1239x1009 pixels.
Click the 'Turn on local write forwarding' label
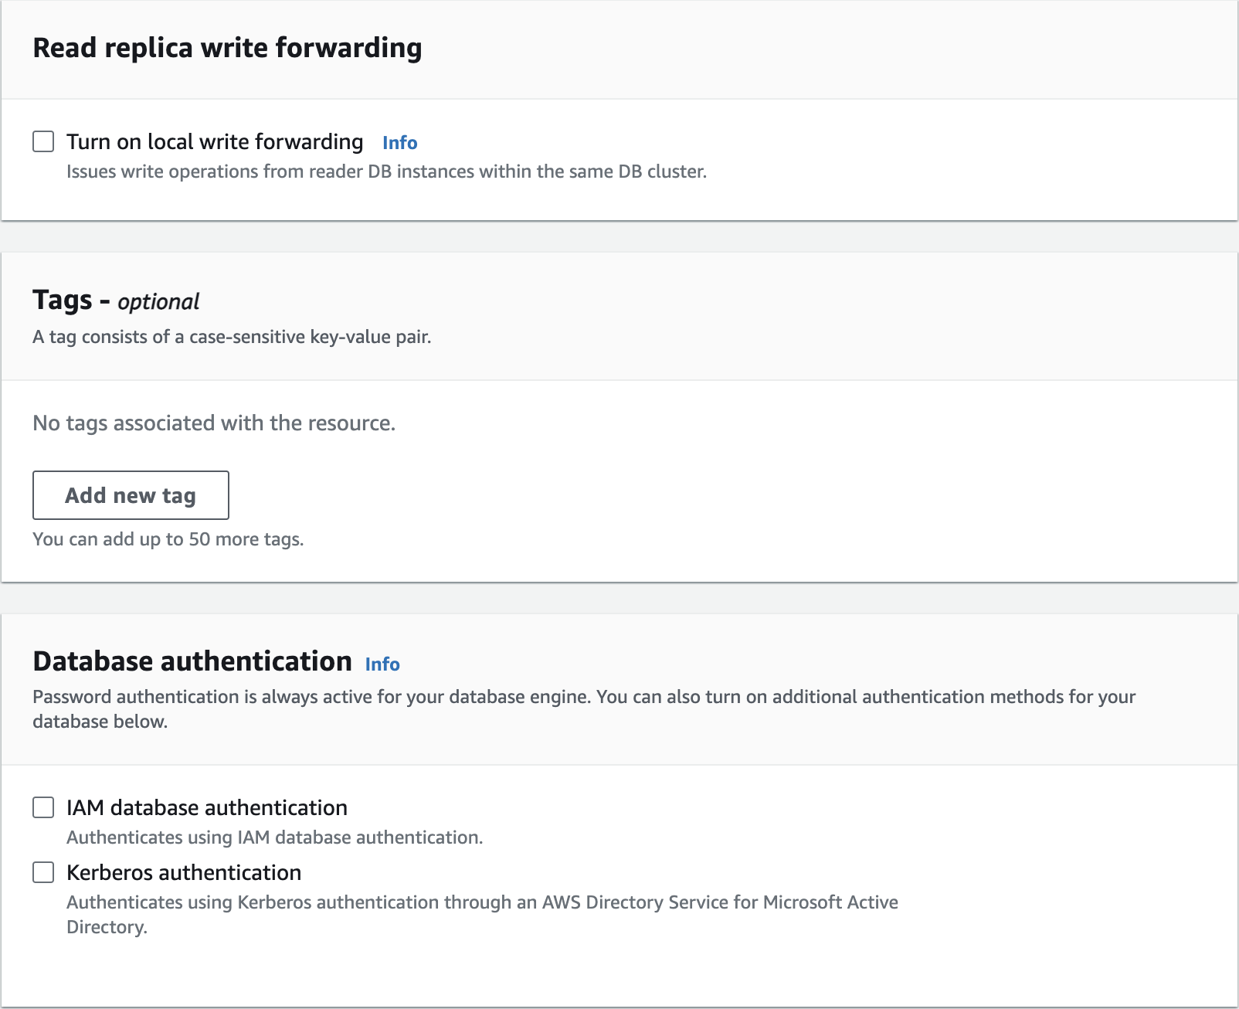tap(215, 141)
